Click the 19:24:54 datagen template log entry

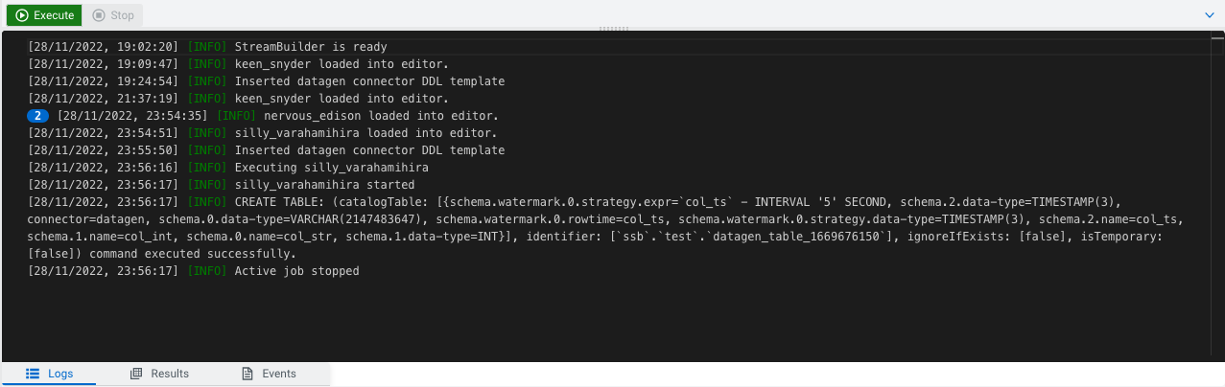369,81
